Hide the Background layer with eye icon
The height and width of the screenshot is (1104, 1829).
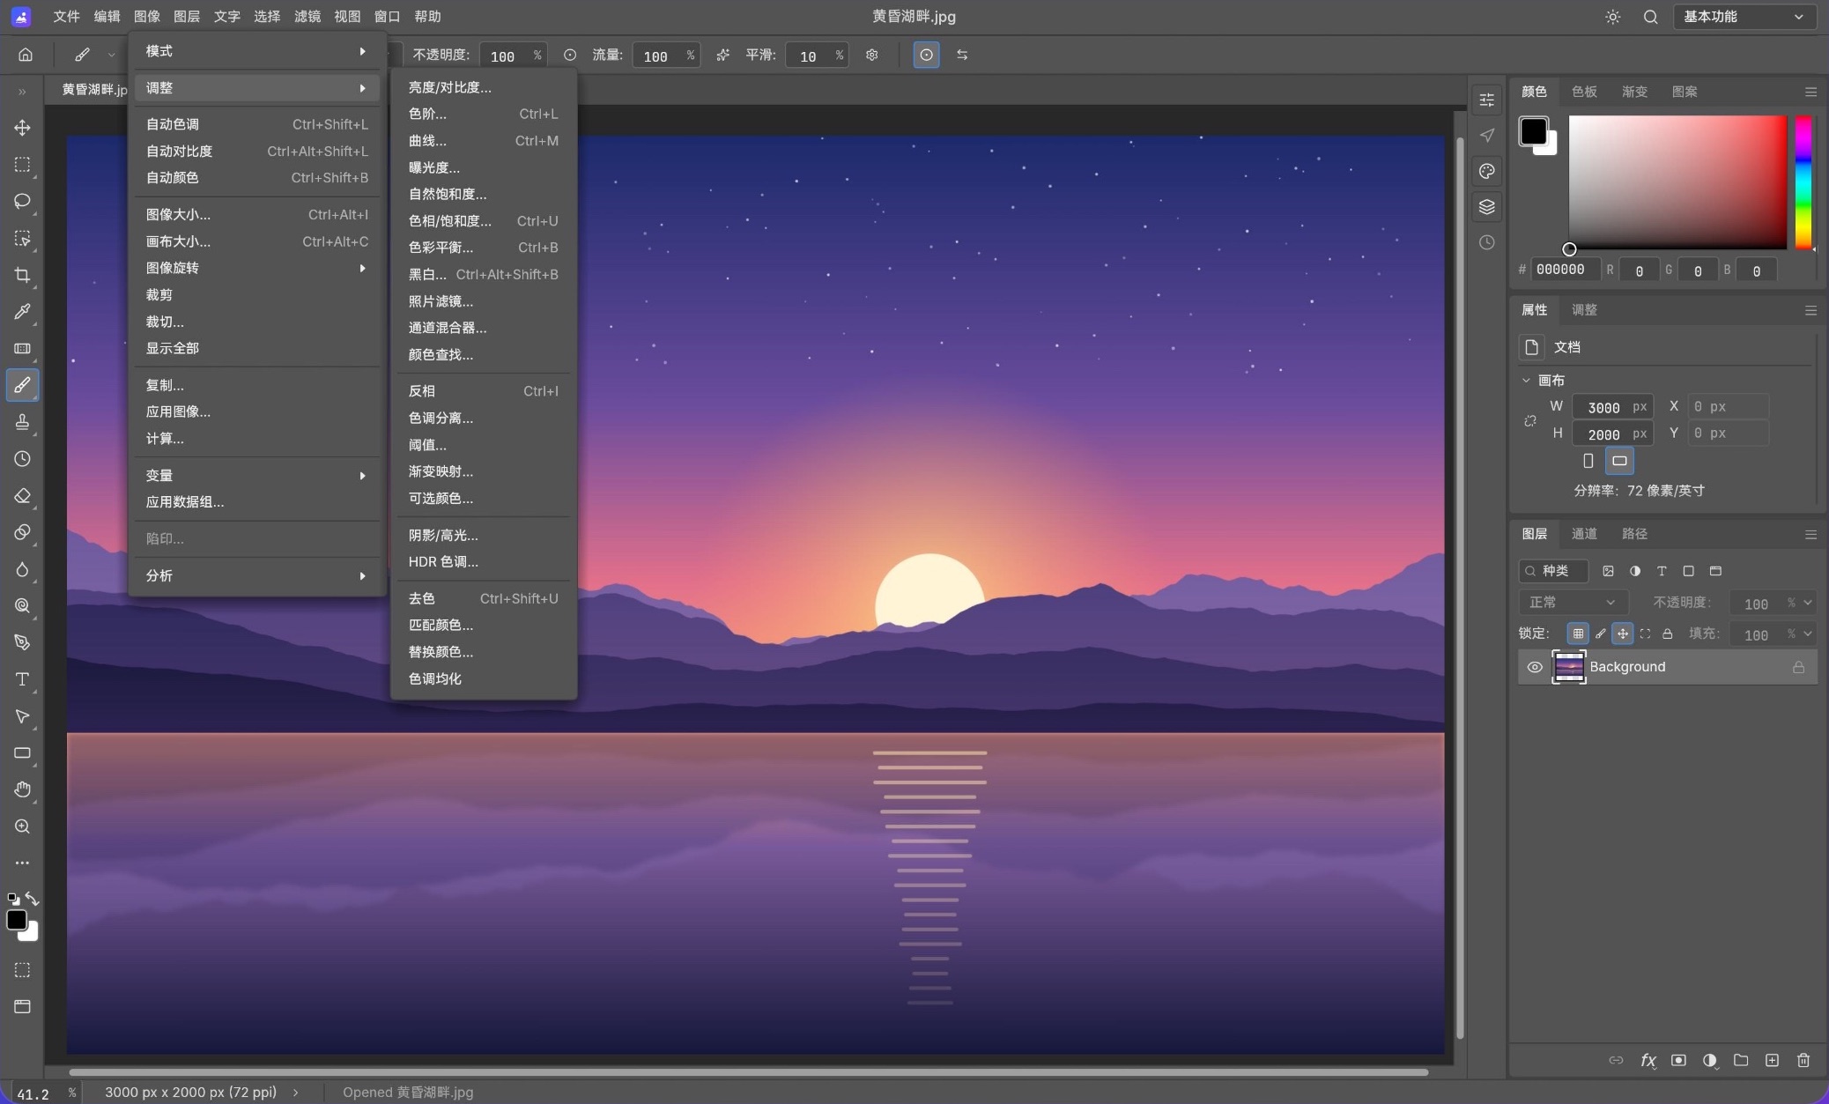click(1534, 667)
